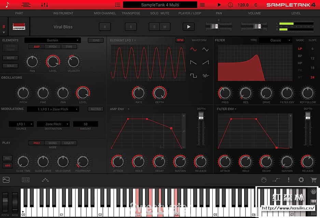Open modulation slot LFO 1 > Zone Pitch dropdown
The image size is (320, 218).
53,109
